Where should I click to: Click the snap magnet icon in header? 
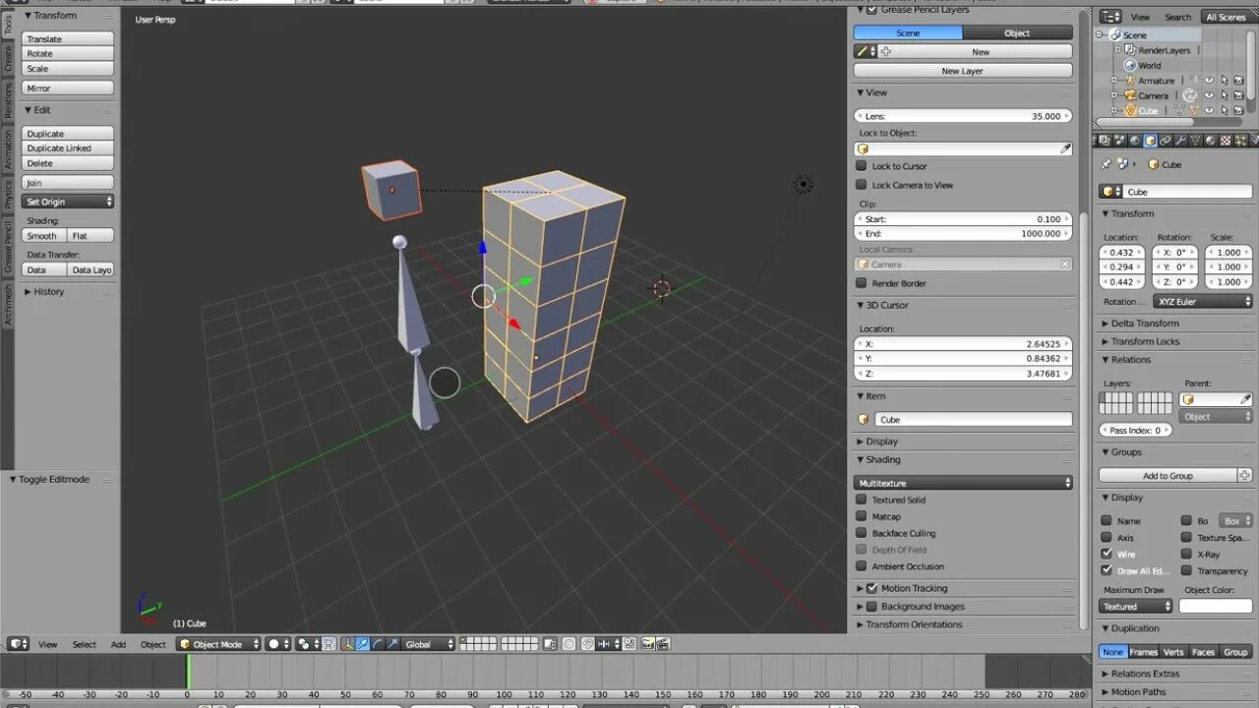coord(587,644)
